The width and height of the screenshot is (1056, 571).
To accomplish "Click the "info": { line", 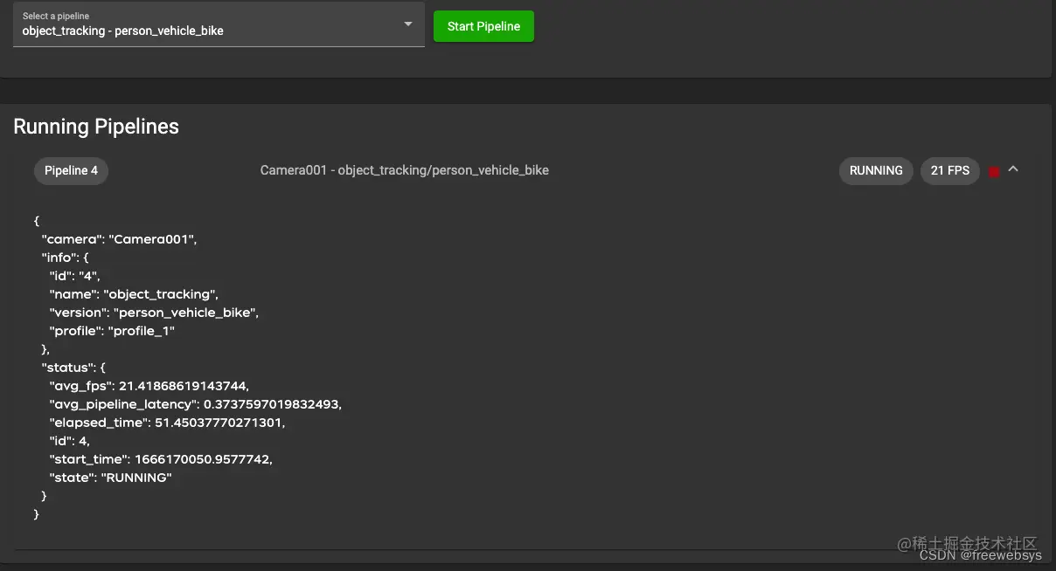I will (65, 258).
